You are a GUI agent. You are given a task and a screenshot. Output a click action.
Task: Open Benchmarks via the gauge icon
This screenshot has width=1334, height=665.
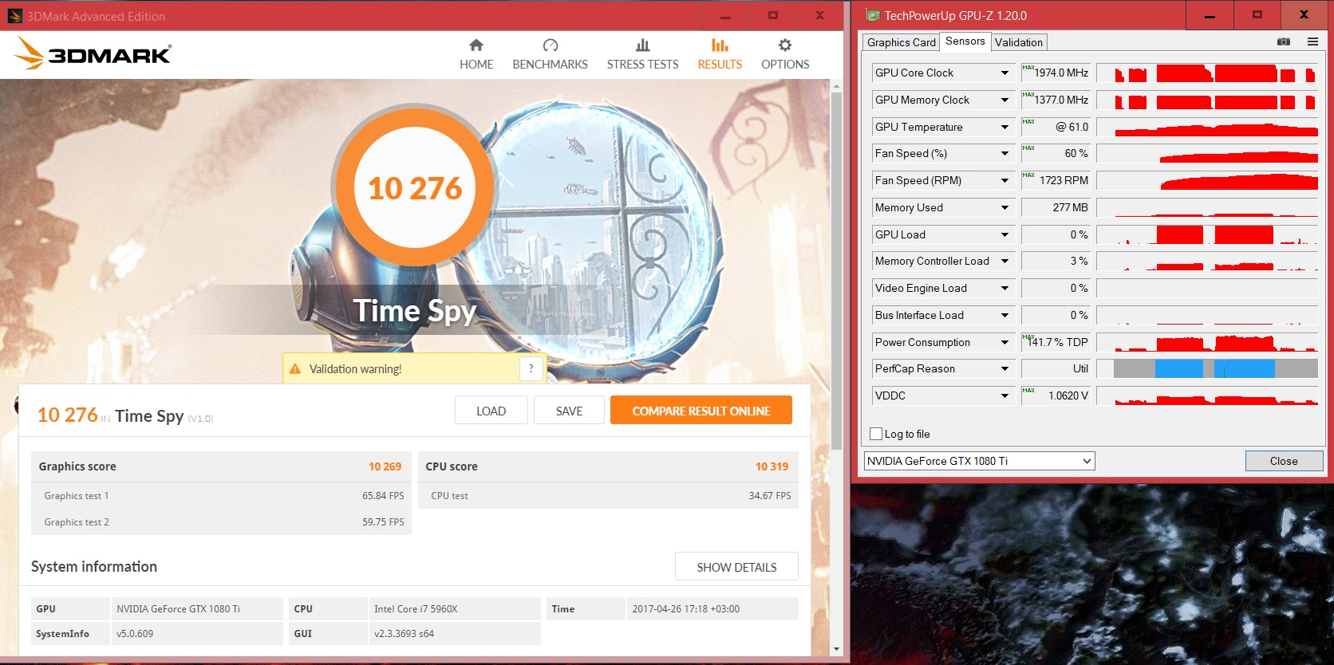click(x=551, y=45)
